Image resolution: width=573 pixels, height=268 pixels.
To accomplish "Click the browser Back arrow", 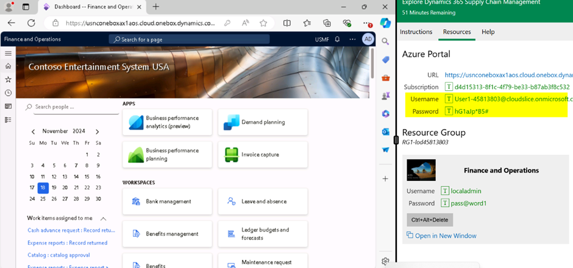I will [12, 23].
